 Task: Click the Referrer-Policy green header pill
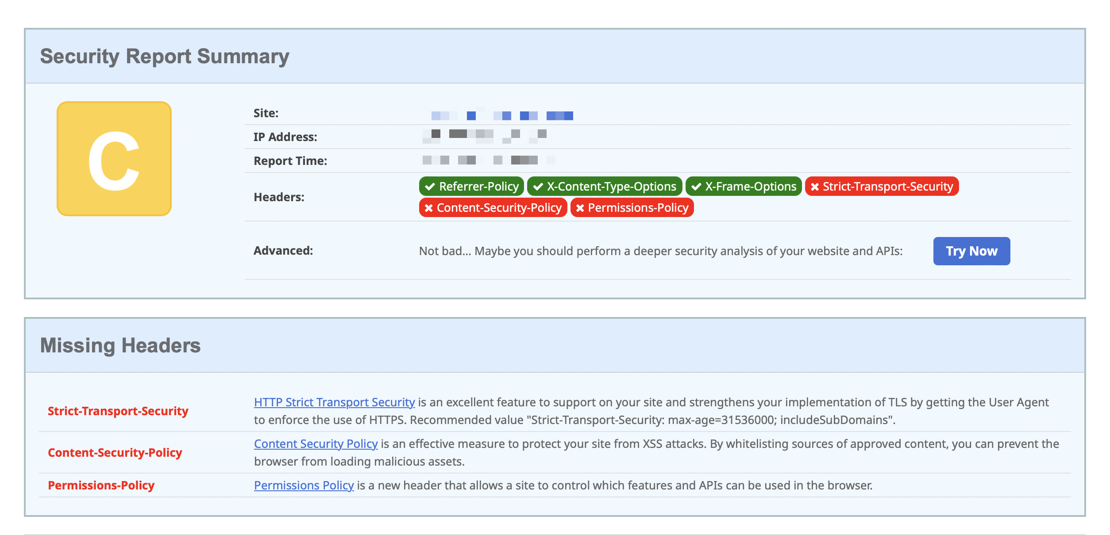point(471,187)
